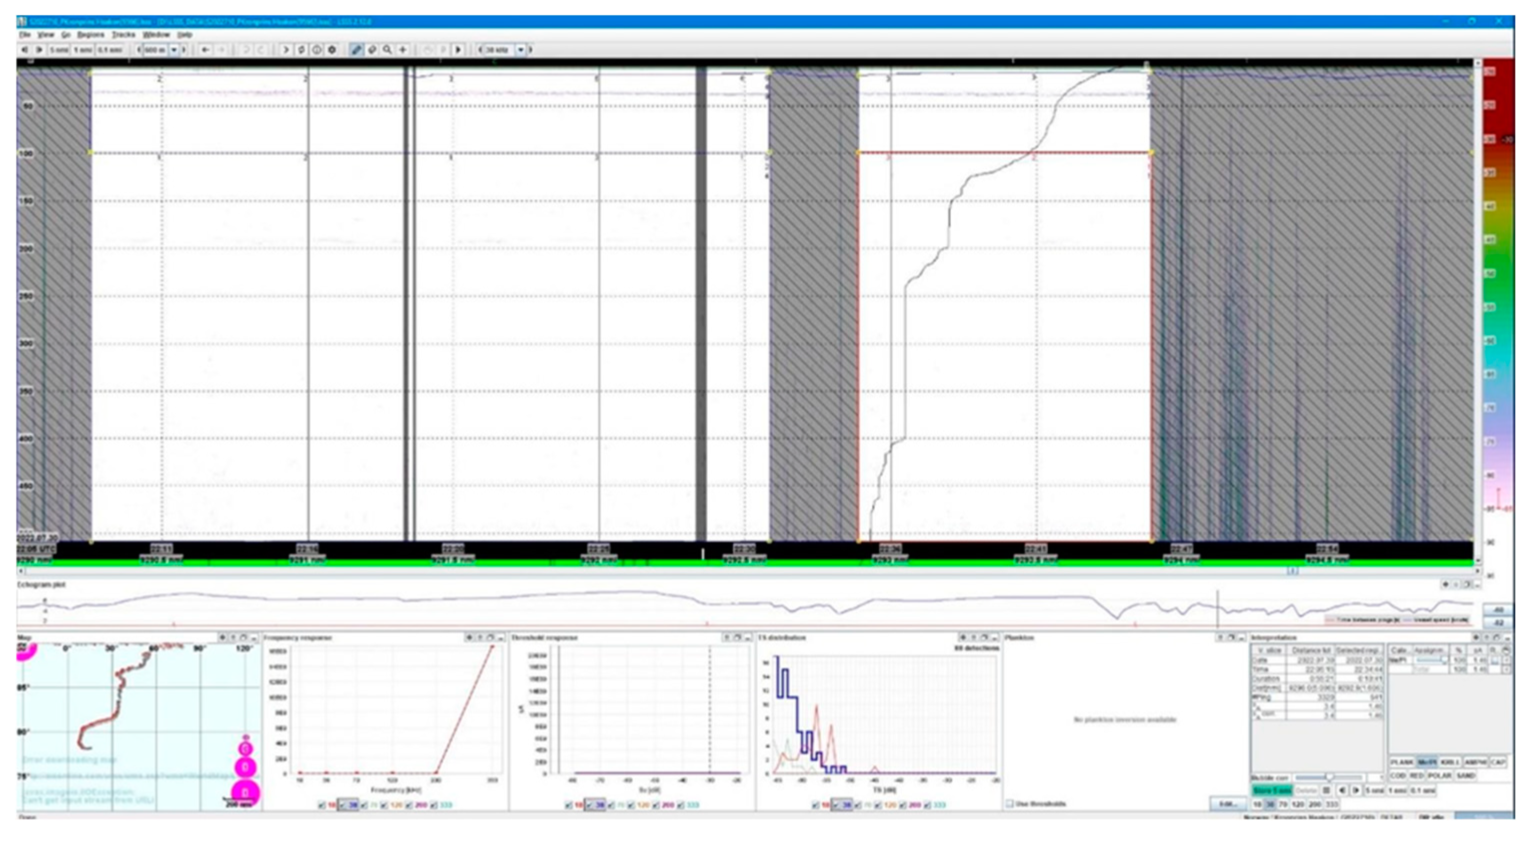Viewport: 1532px width, 841px height.
Task: Click the play triangle icon in toolbar
Action: 459,50
